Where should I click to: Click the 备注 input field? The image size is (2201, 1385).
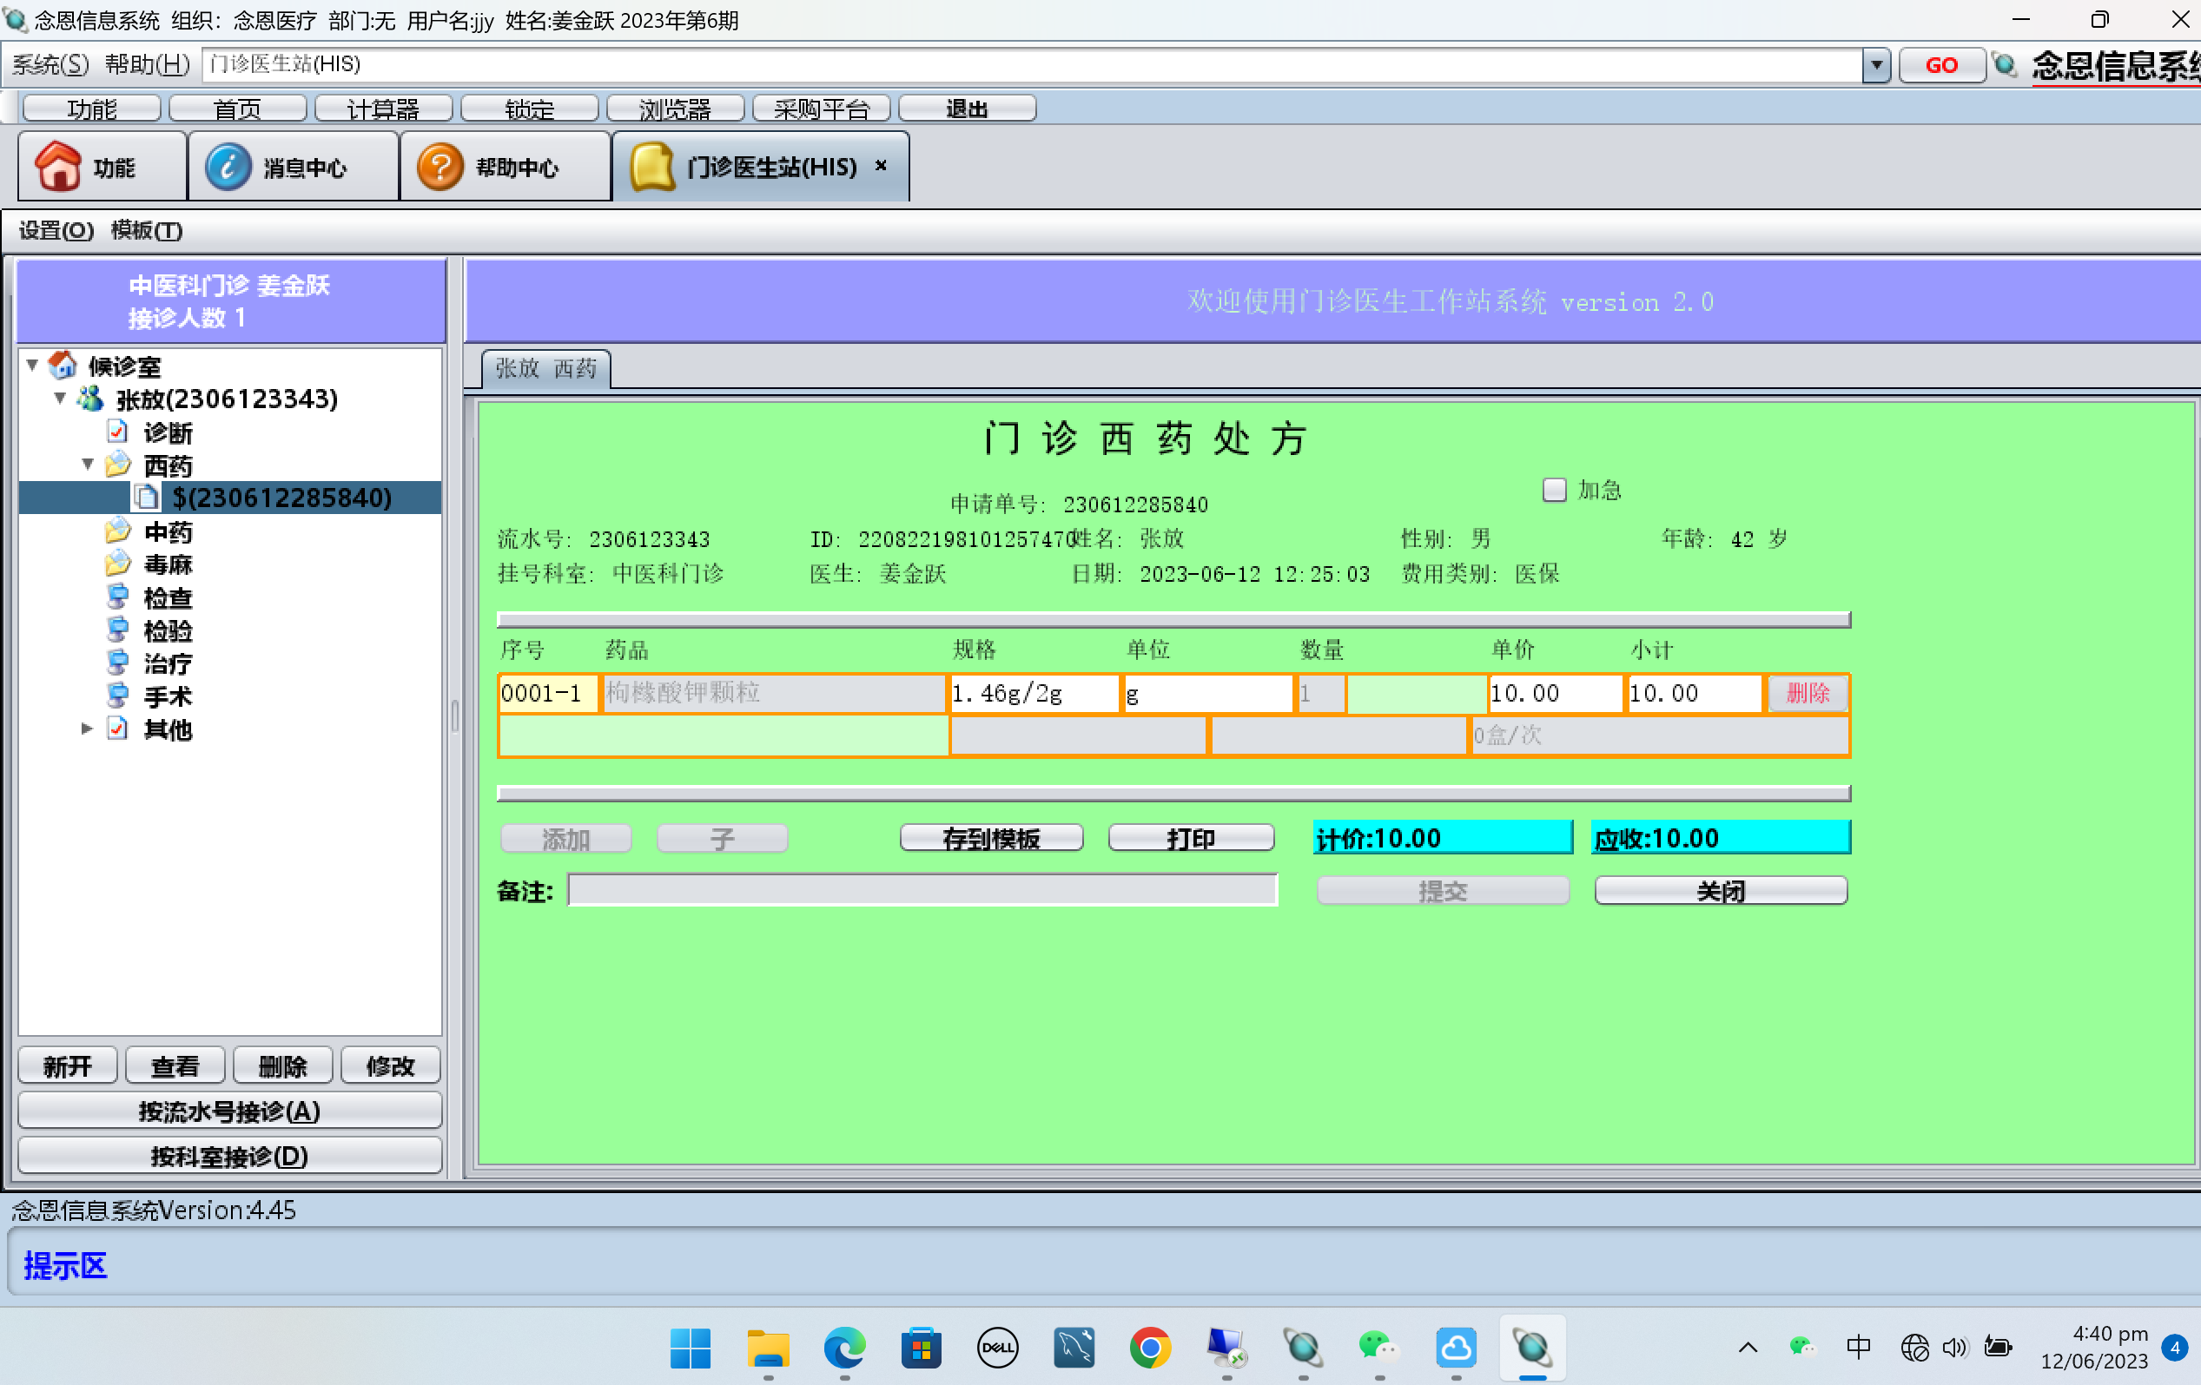(922, 890)
